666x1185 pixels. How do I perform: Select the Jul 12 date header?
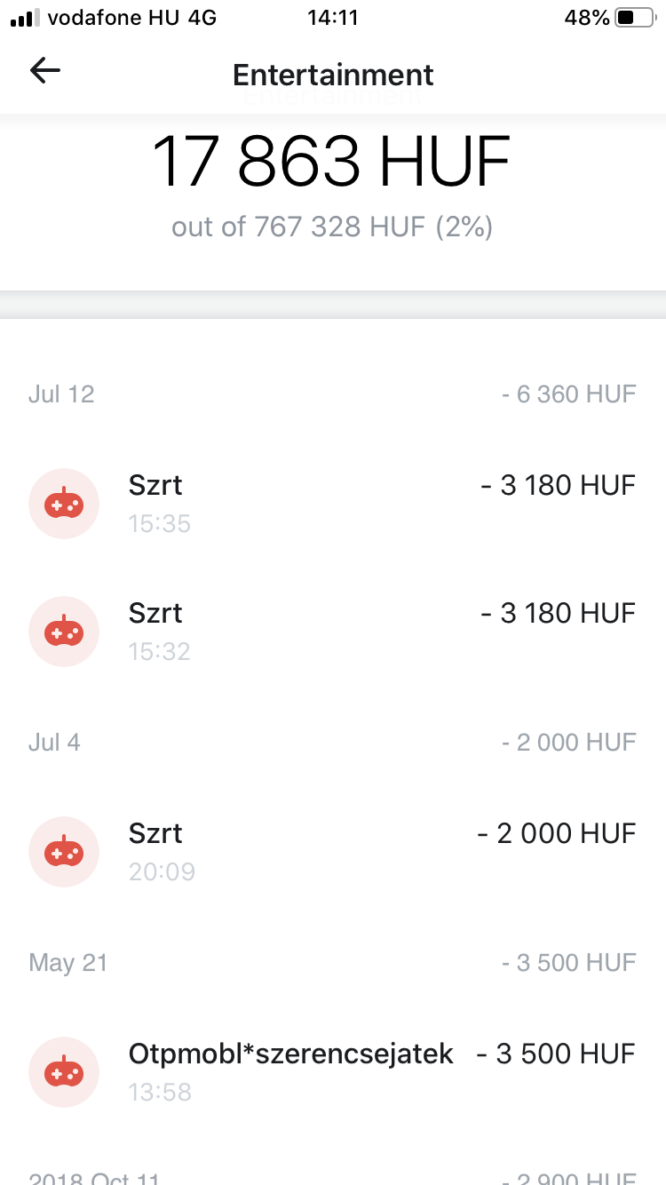pyautogui.click(x=61, y=394)
